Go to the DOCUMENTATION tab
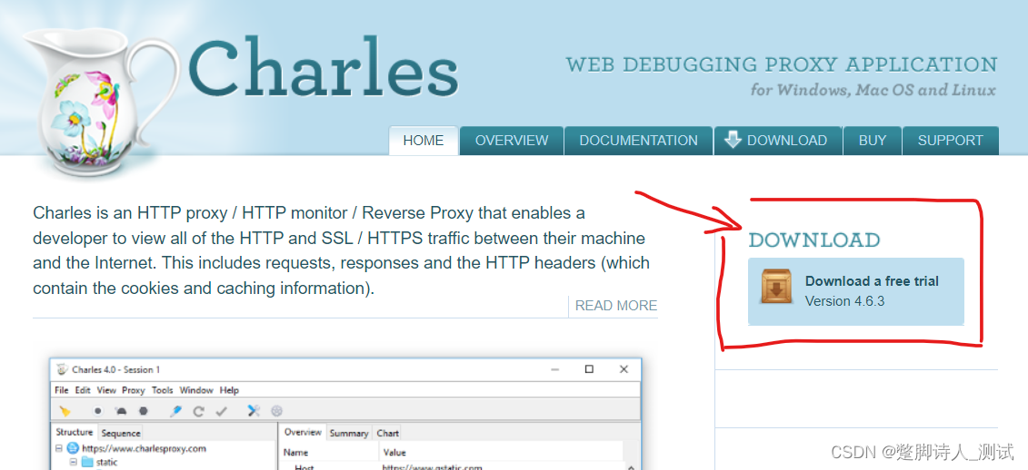1028x470 pixels. click(x=639, y=140)
